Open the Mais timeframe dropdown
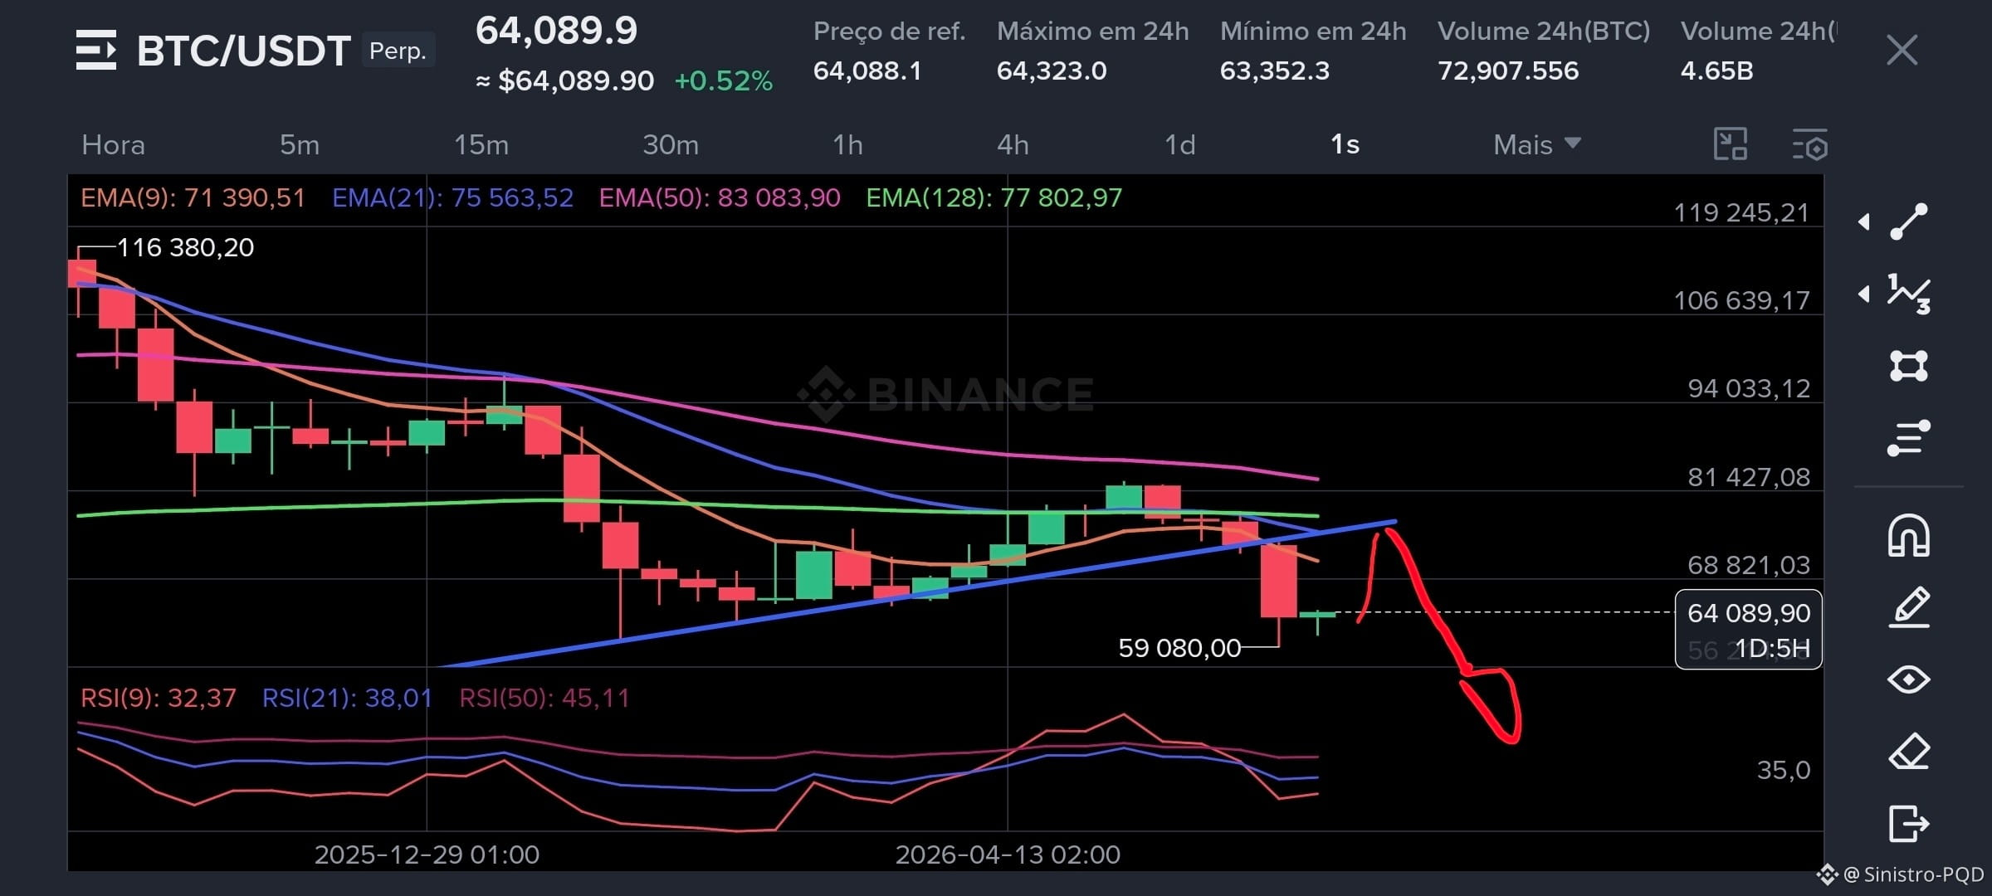Viewport: 1992px width, 896px height. (1536, 144)
